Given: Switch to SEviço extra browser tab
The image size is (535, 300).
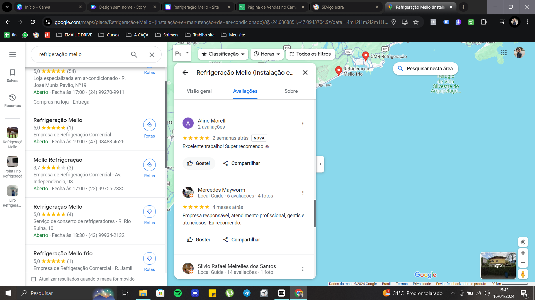Looking at the screenshot, I should coord(346,7).
